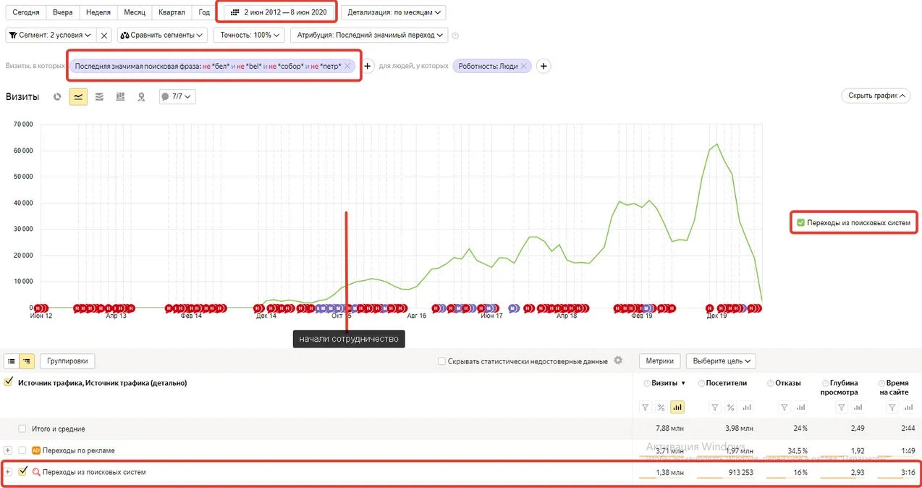Check the 'Переходы по рекламе' row checkbox

[22, 450]
